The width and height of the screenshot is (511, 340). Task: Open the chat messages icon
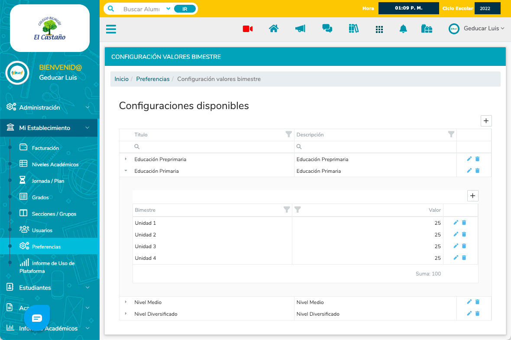[327, 29]
